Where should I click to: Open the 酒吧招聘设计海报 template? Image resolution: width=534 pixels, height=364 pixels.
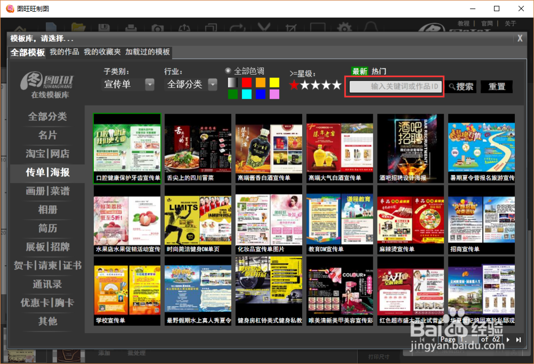point(410,149)
